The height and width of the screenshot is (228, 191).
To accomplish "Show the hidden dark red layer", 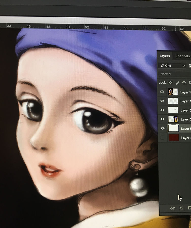I will pyautogui.click(x=162, y=138).
